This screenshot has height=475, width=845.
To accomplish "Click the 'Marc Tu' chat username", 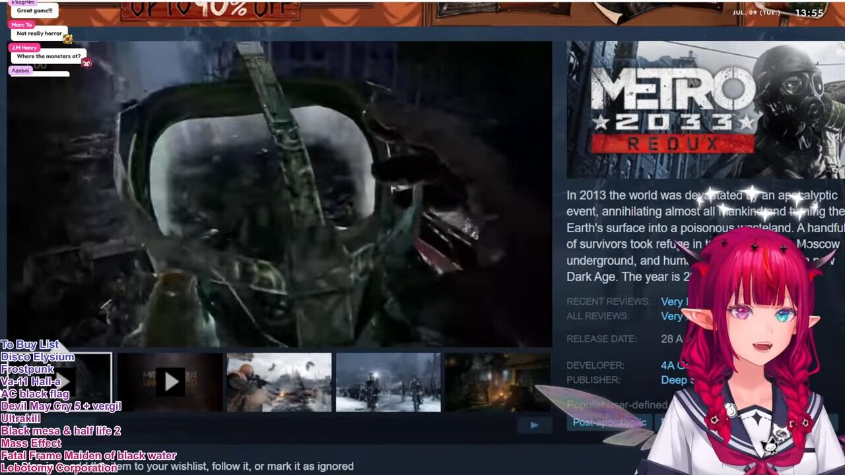I will tap(22, 24).
